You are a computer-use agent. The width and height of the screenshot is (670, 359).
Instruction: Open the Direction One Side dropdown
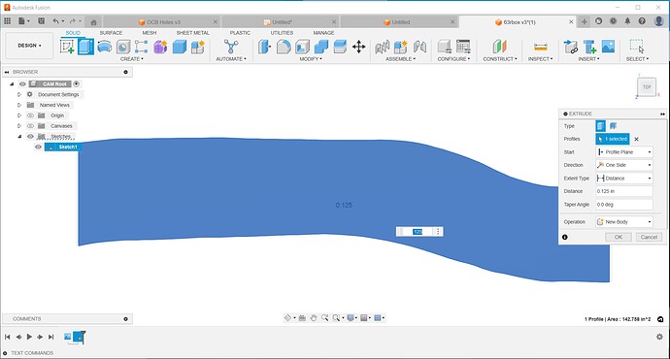(624, 165)
